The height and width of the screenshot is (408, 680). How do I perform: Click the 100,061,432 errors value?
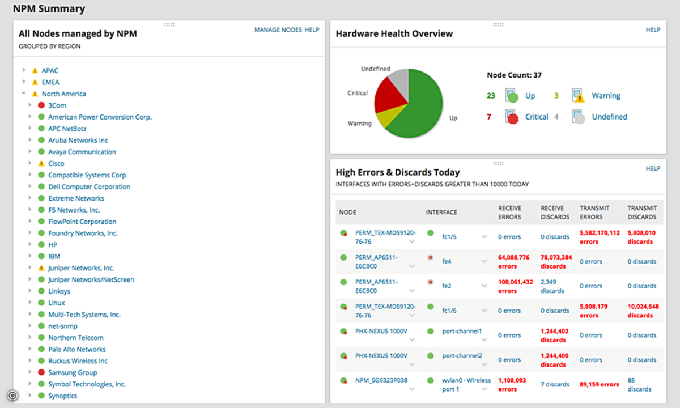516,286
